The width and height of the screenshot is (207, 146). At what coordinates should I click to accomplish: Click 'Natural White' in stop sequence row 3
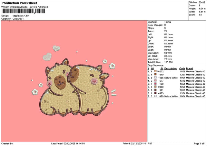click(171, 77)
